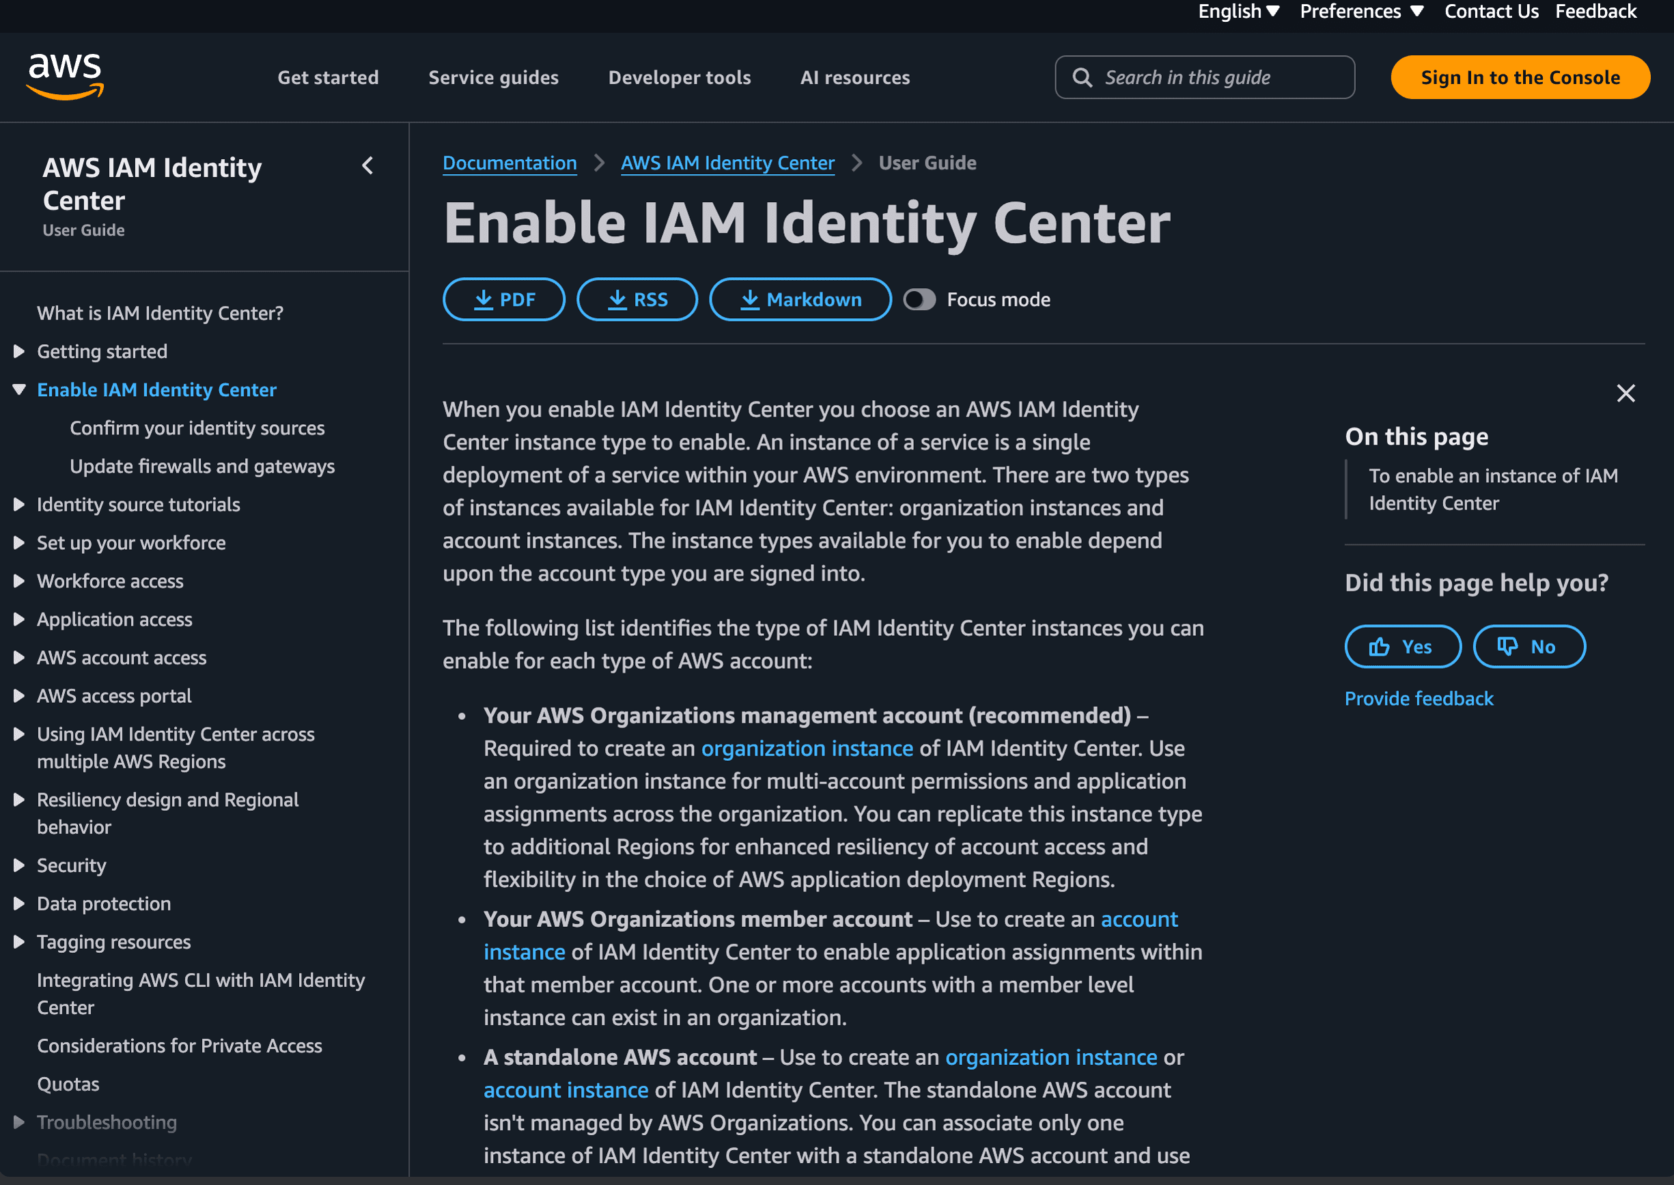The image size is (1674, 1185).
Task: Open the English language dropdown
Action: 1238,11
